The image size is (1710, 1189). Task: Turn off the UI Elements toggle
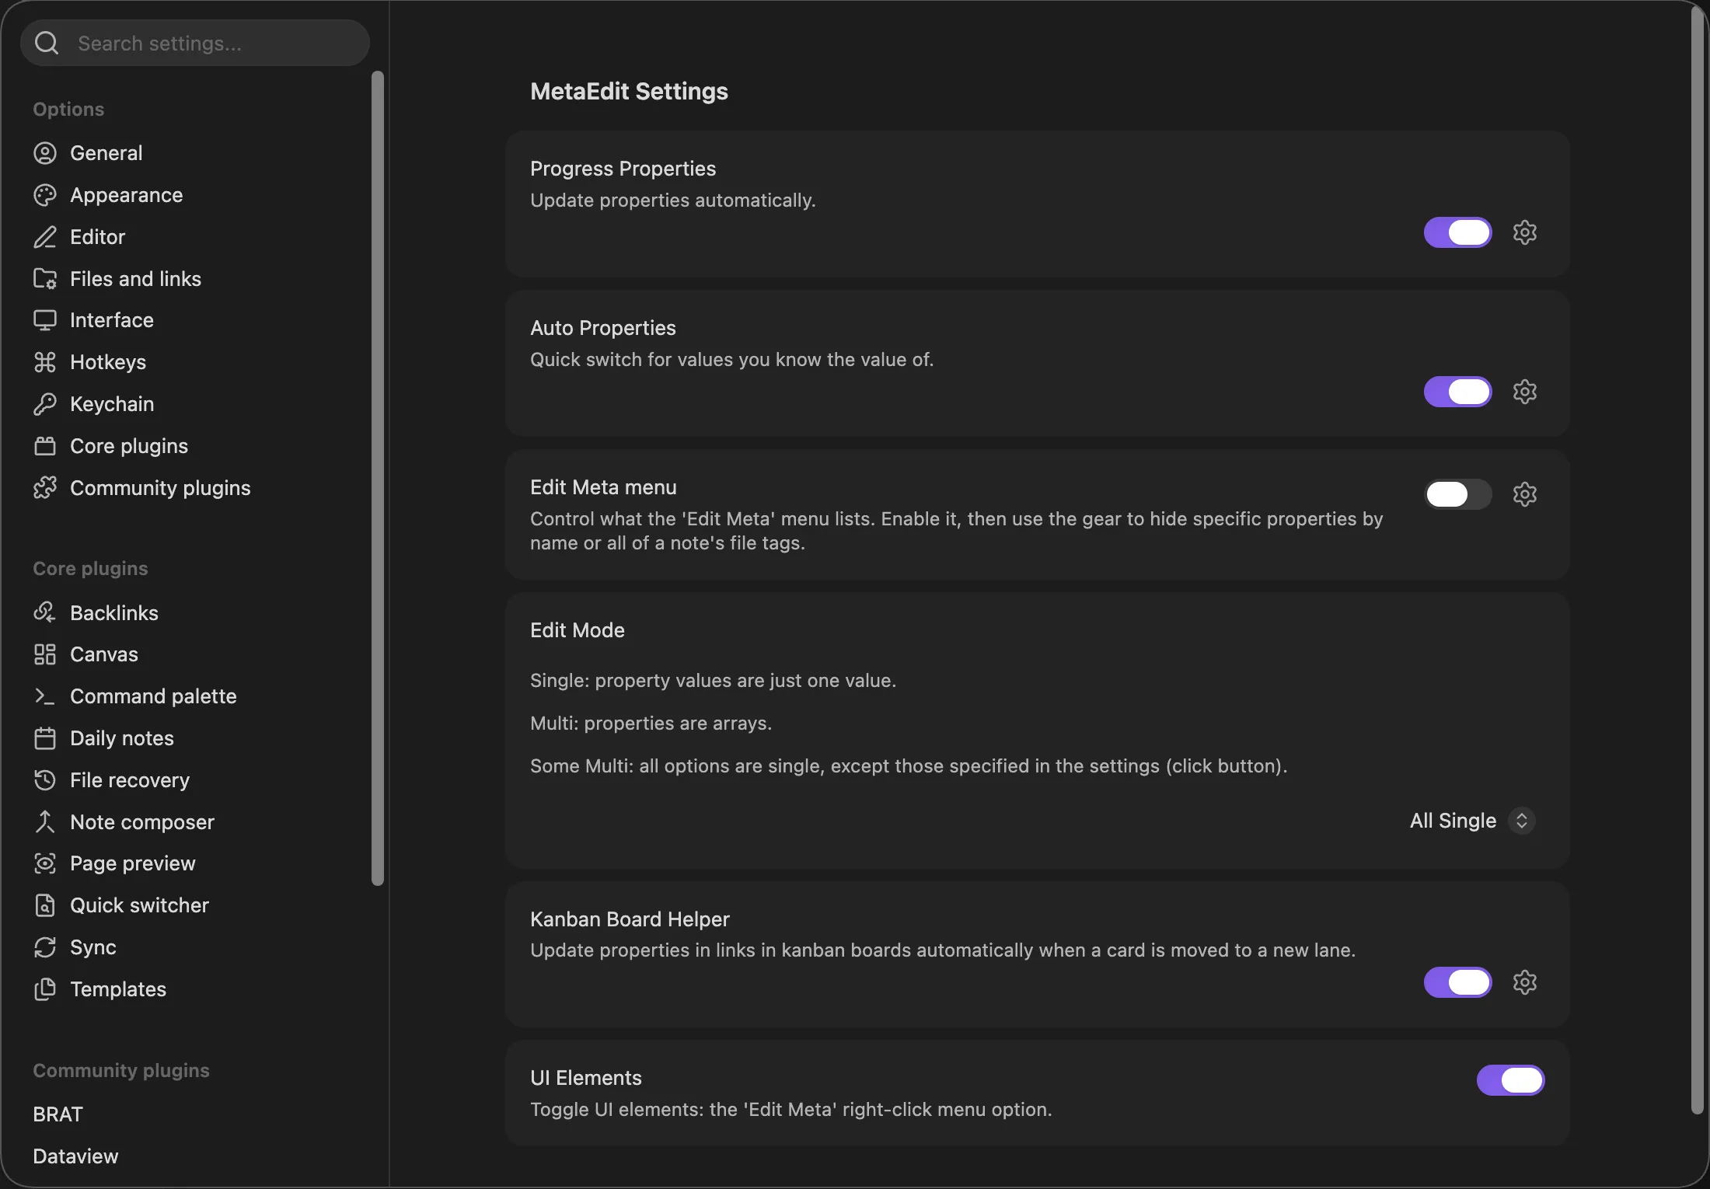pos(1510,1080)
